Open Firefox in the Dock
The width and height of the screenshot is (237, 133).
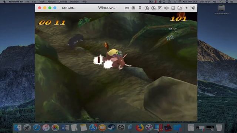point(140,128)
